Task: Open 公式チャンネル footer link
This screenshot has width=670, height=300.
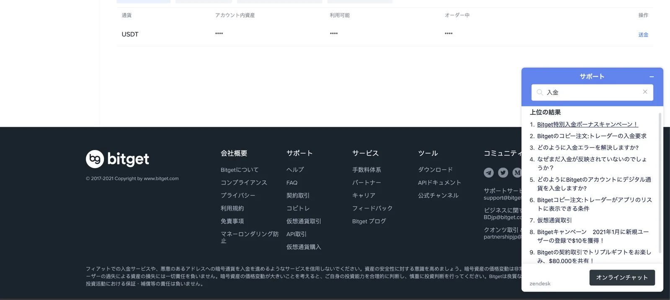Action: pyautogui.click(x=438, y=195)
